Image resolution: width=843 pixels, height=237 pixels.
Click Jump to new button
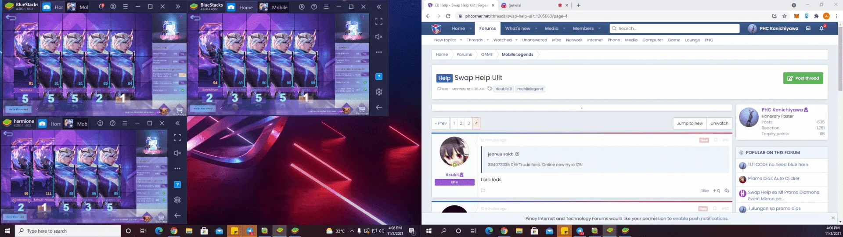689,123
